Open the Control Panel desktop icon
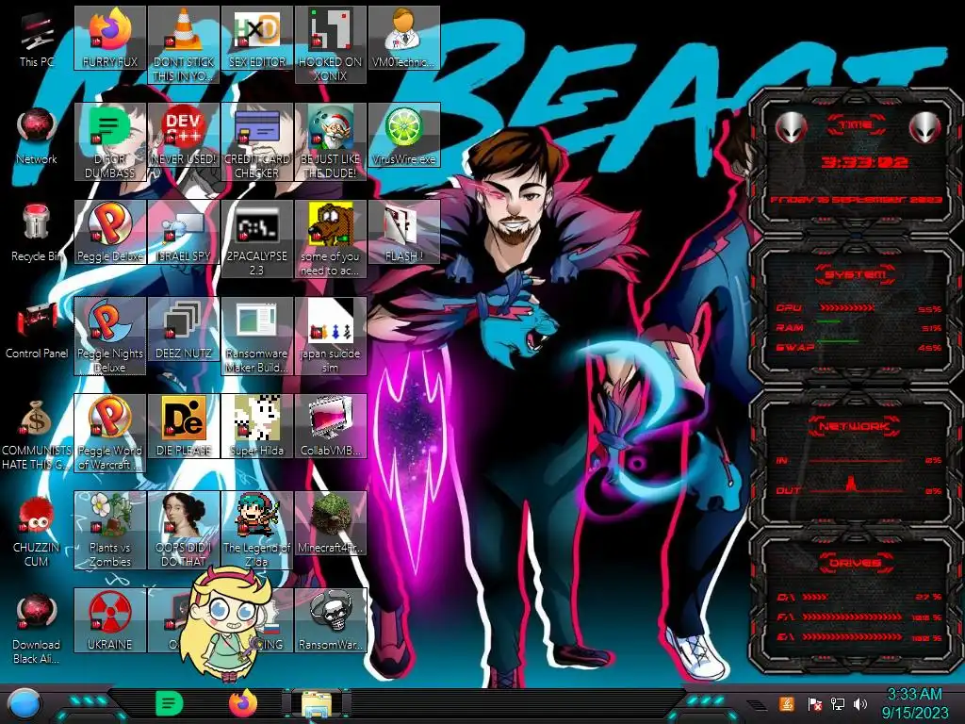 [x=37, y=331]
